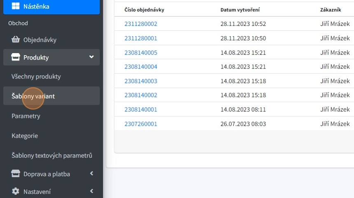Image resolution: width=354 pixels, height=198 pixels.
Task: Click the Produkty store icon
Action: [16, 58]
